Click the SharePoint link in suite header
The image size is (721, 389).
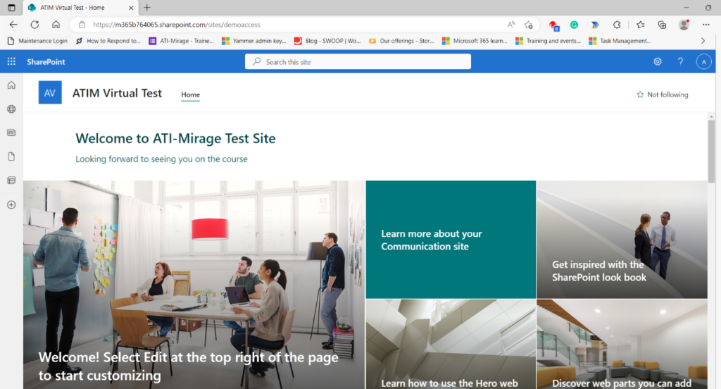click(x=46, y=62)
